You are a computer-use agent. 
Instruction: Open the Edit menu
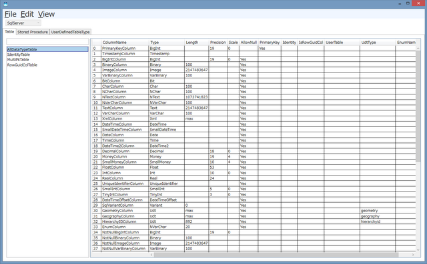pyautogui.click(x=27, y=14)
